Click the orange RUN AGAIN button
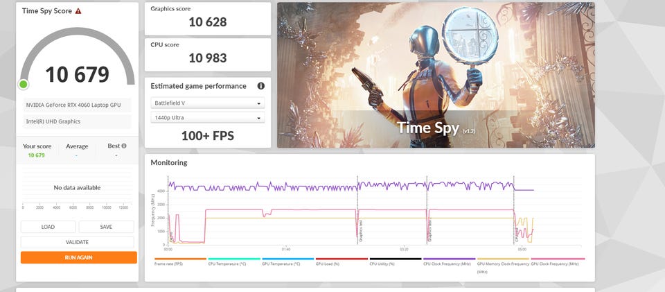 pos(78,257)
